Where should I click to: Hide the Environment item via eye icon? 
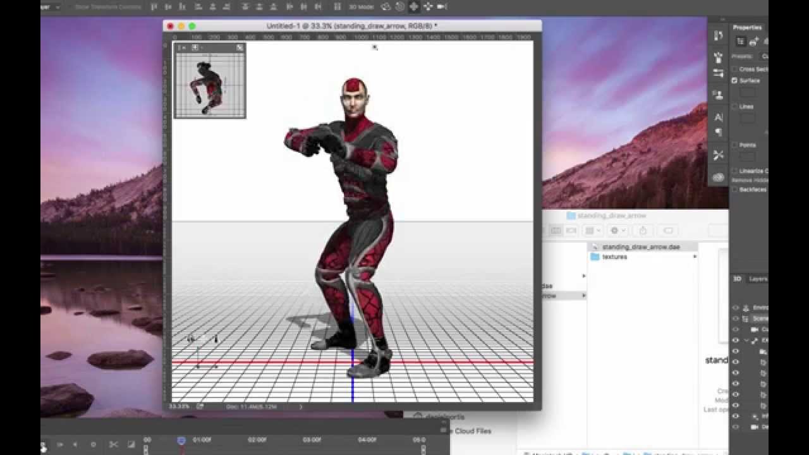[735, 308]
